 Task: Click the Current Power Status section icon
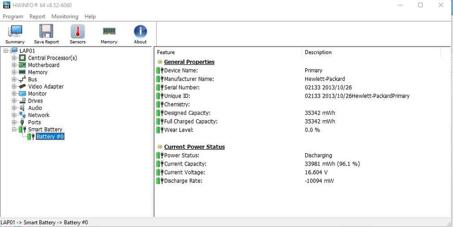coord(160,147)
